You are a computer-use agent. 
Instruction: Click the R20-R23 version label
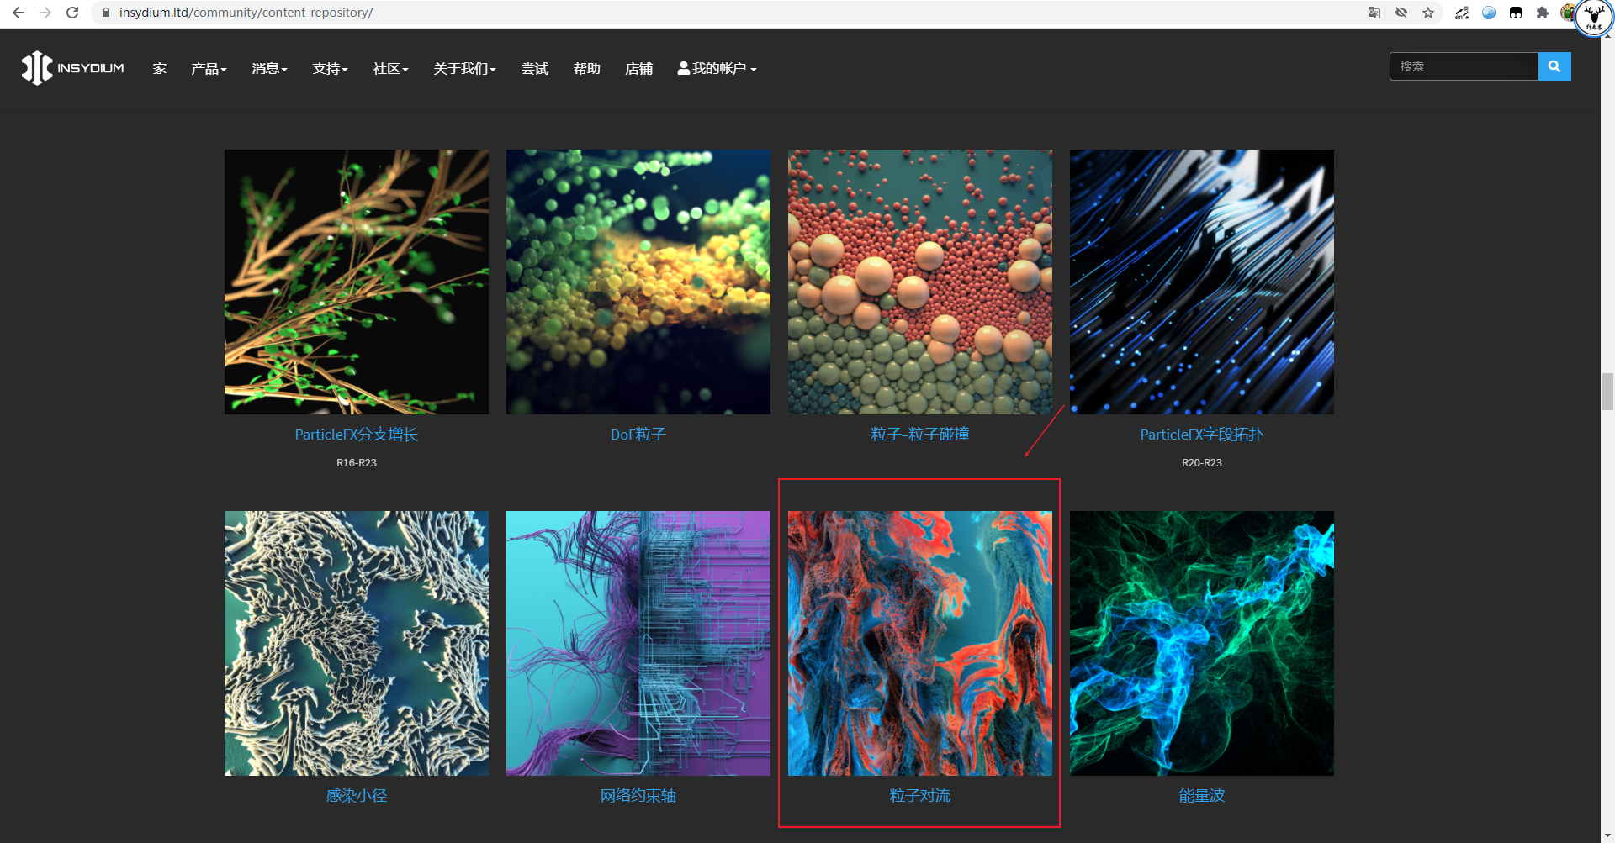(1202, 463)
